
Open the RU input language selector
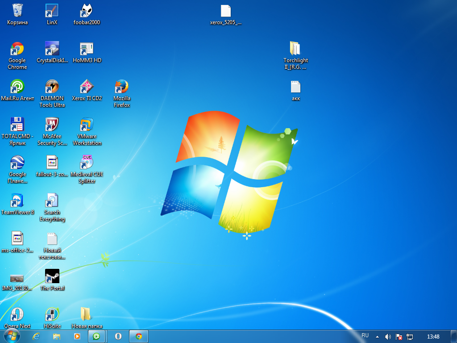click(x=365, y=335)
